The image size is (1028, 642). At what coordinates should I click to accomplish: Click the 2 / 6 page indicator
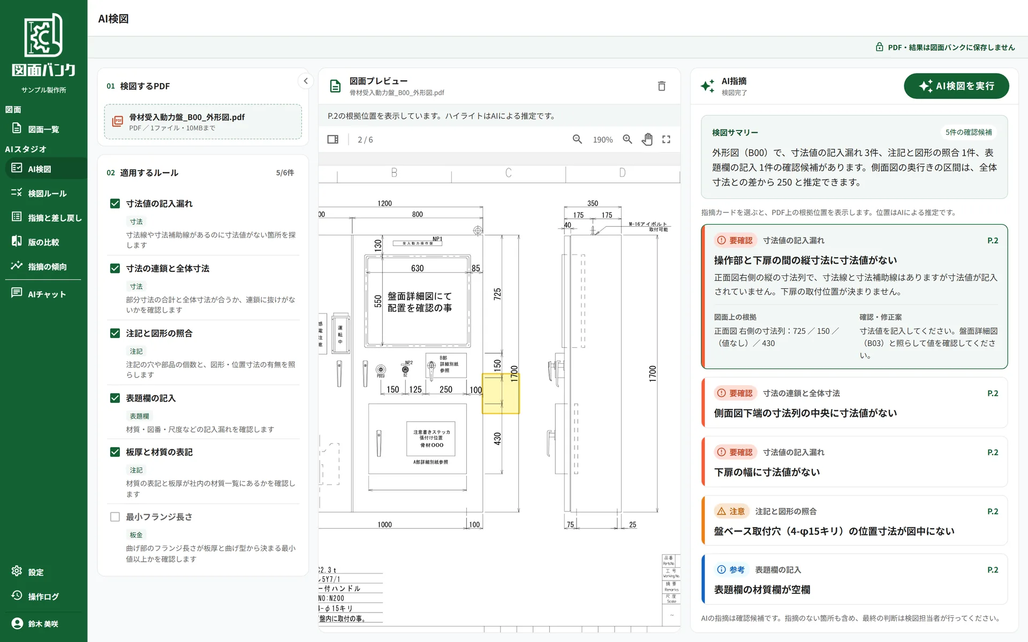365,140
